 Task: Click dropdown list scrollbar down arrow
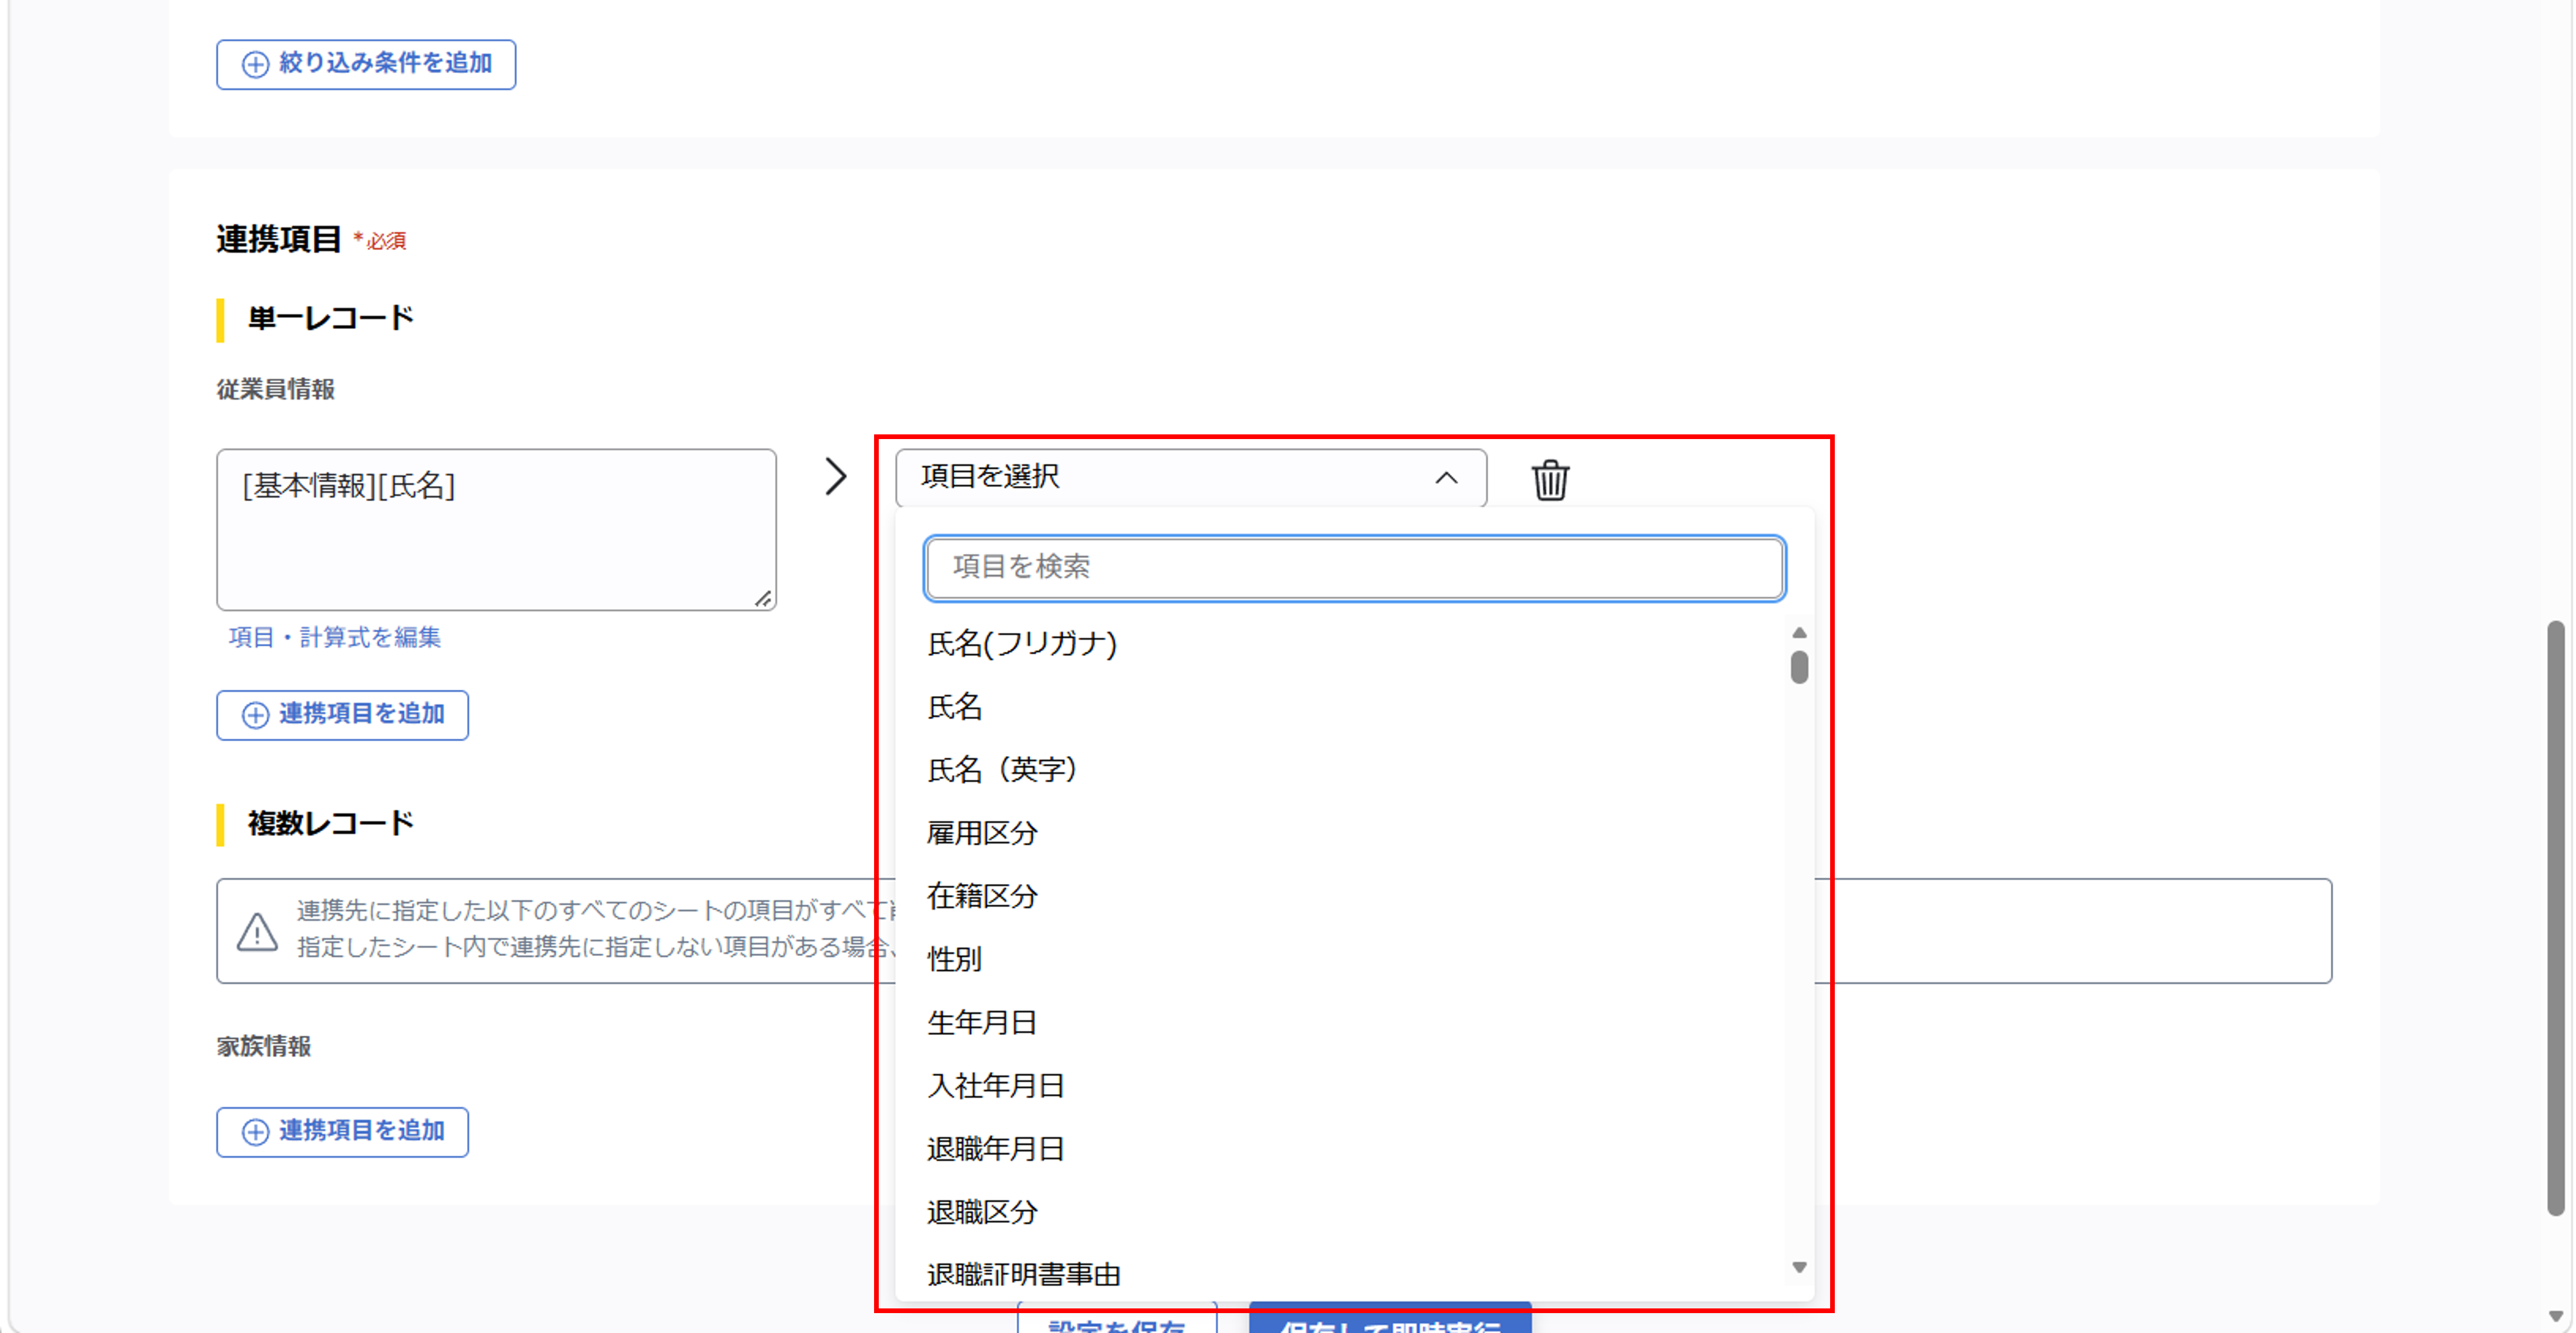(x=1799, y=1267)
